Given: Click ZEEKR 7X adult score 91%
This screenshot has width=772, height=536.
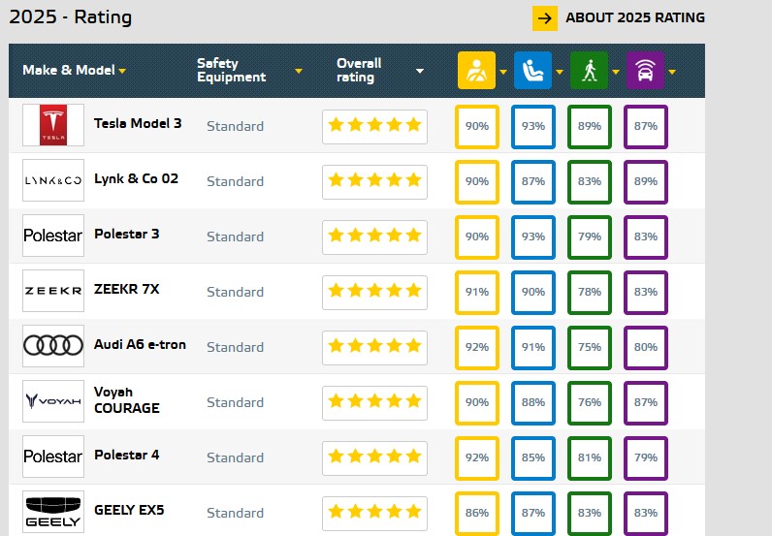Looking at the screenshot, I should pos(476,292).
